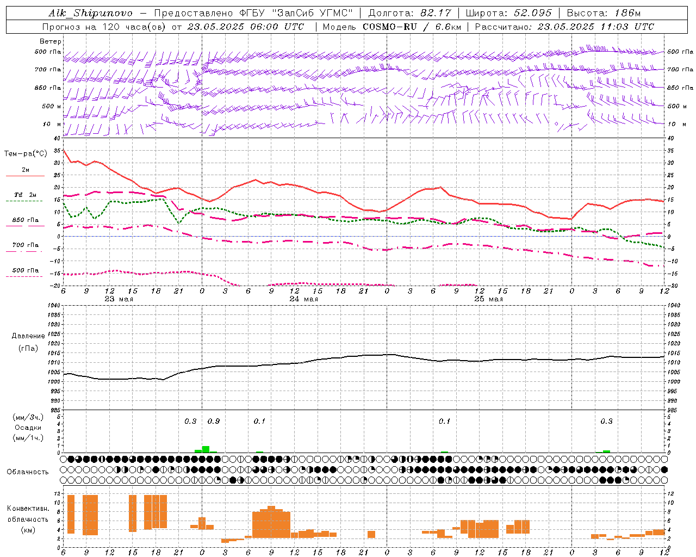Click the tallest green precipitation bar below 0.9
This screenshot has width=696, height=557.
206,449
